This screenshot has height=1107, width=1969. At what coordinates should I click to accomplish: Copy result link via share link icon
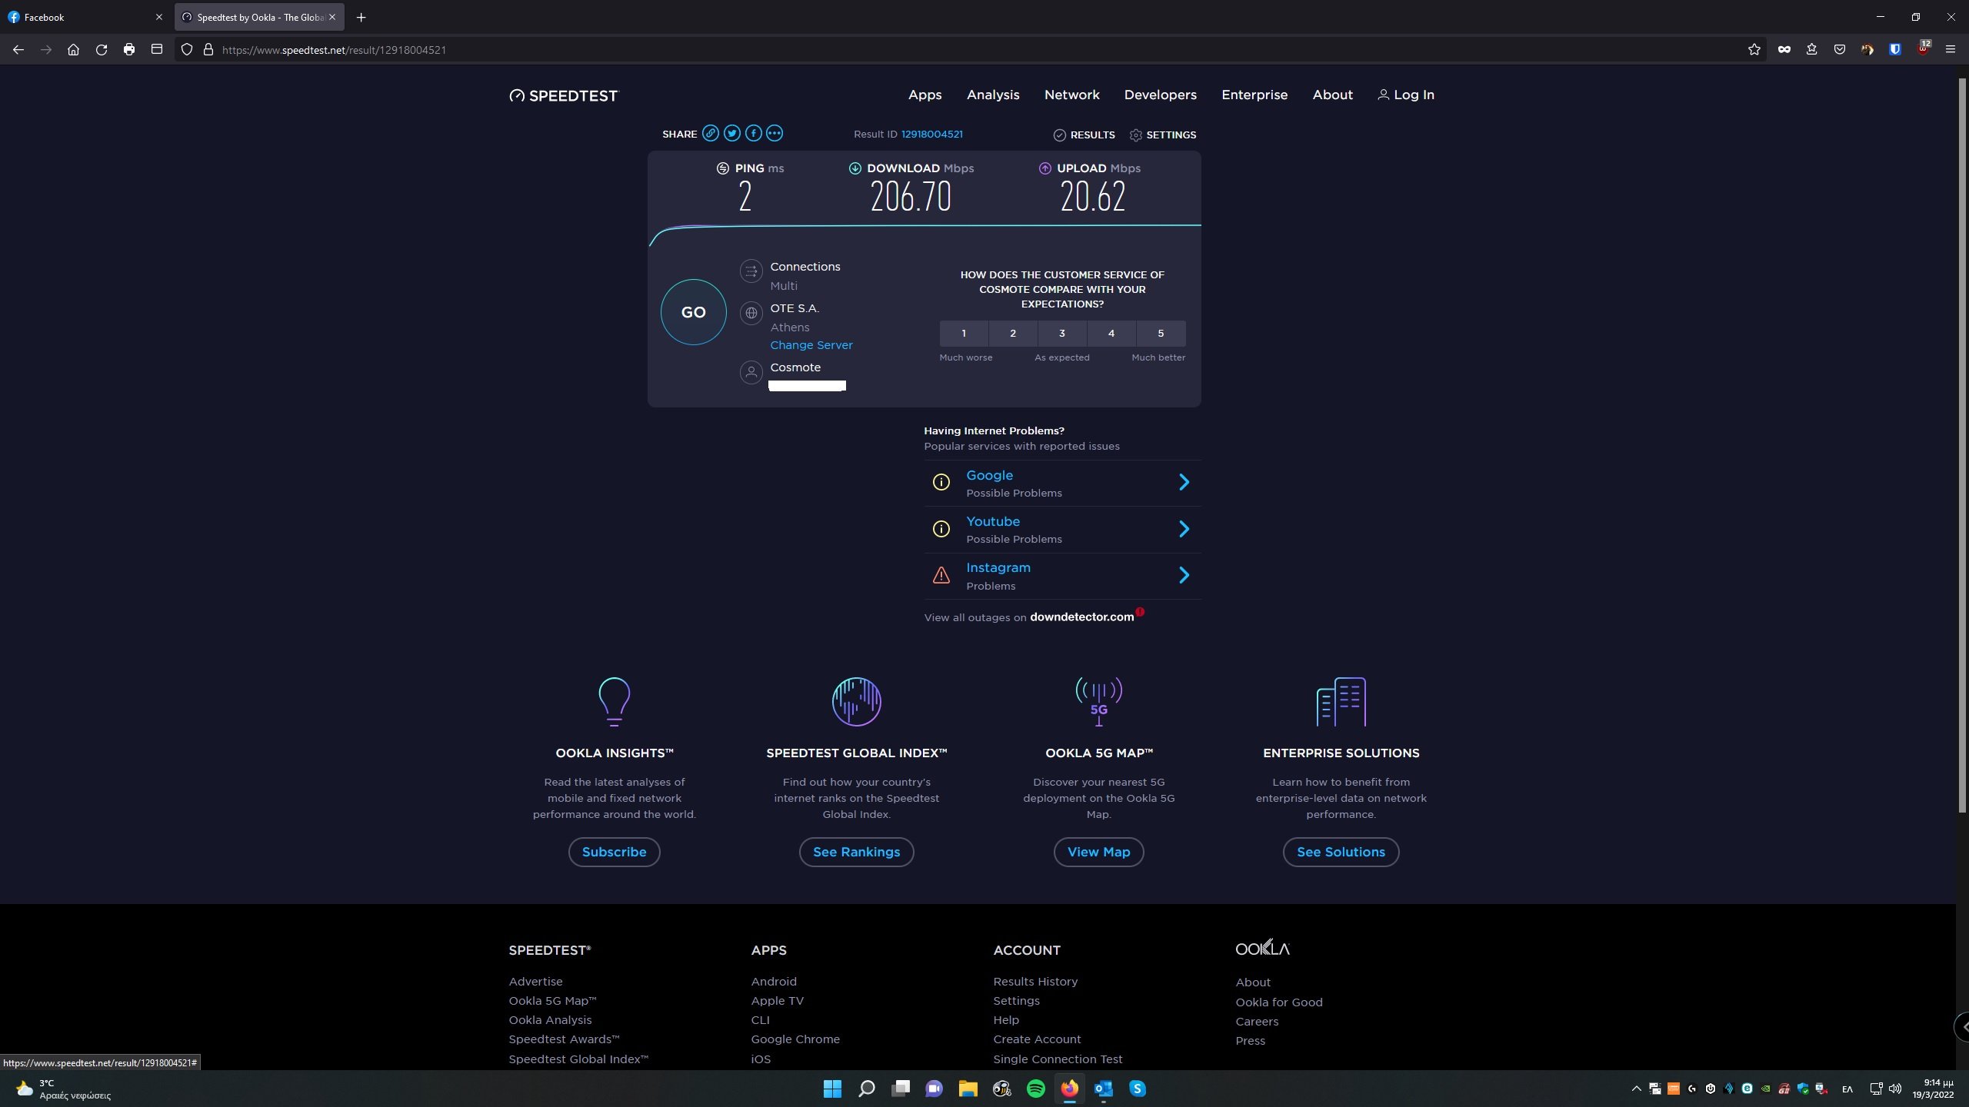click(x=711, y=134)
